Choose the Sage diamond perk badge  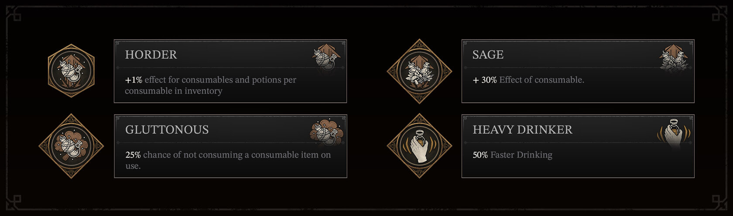click(419, 71)
